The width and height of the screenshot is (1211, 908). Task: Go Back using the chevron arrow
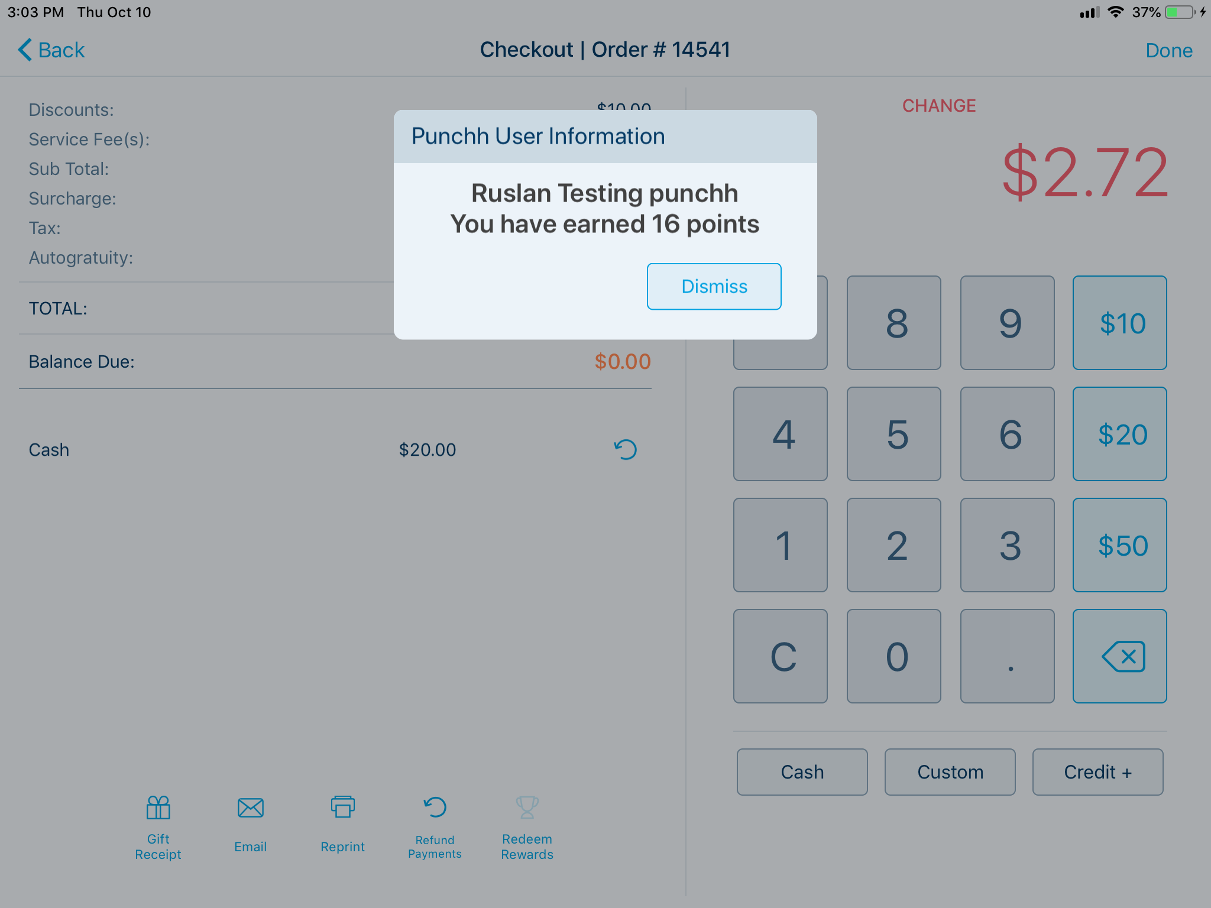coord(25,50)
